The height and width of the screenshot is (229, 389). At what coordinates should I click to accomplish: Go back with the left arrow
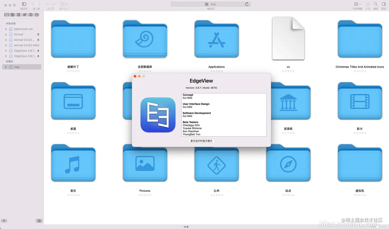tap(33, 4)
